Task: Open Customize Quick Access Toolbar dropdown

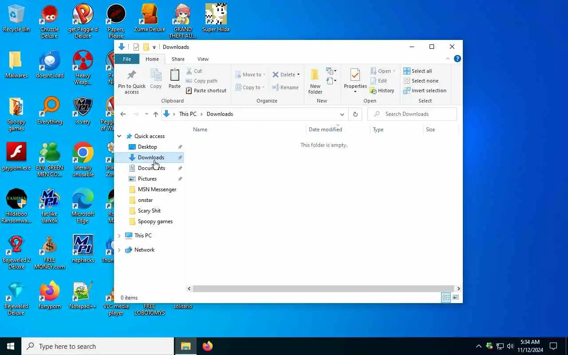Action: pyautogui.click(x=154, y=47)
